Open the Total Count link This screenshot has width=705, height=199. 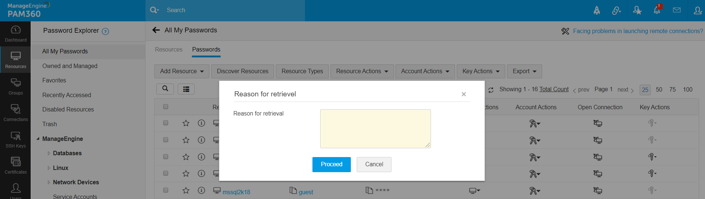pos(554,89)
